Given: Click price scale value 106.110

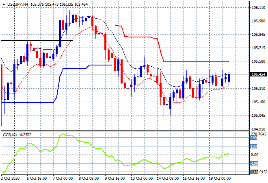Looking at the screenshot, I should 258,8.
